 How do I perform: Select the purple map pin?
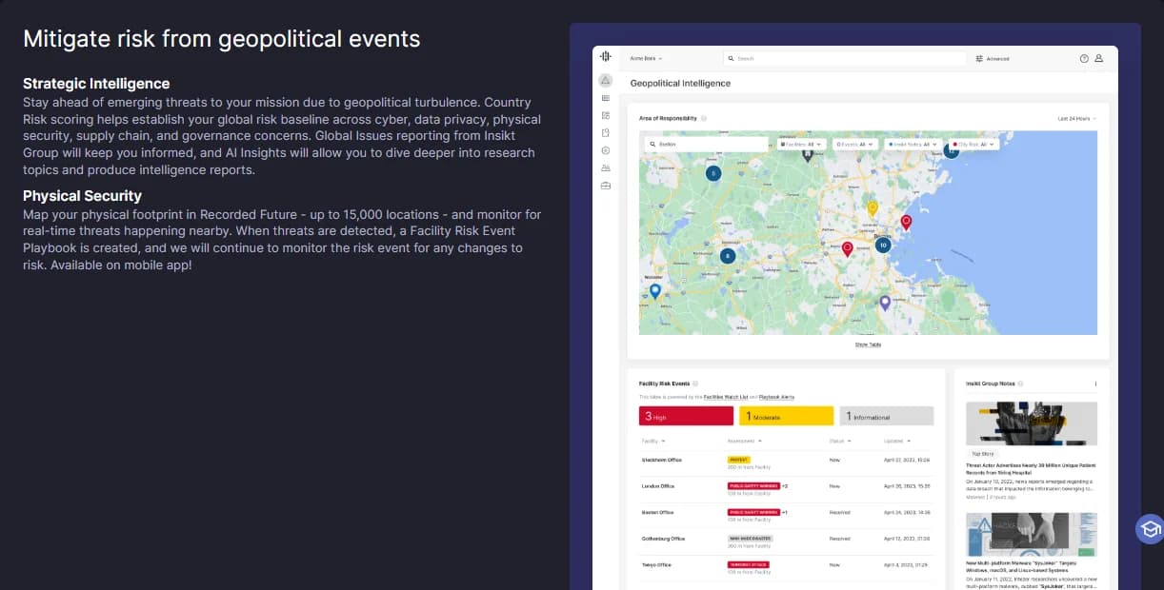point(885,303)
